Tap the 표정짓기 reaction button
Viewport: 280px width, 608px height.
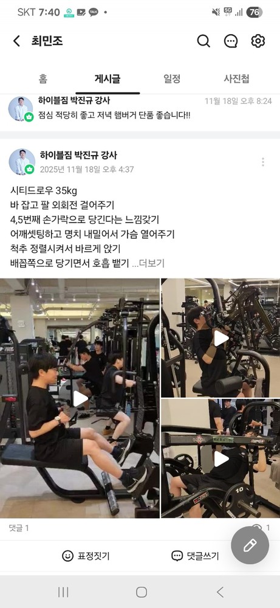click(86, 556)
